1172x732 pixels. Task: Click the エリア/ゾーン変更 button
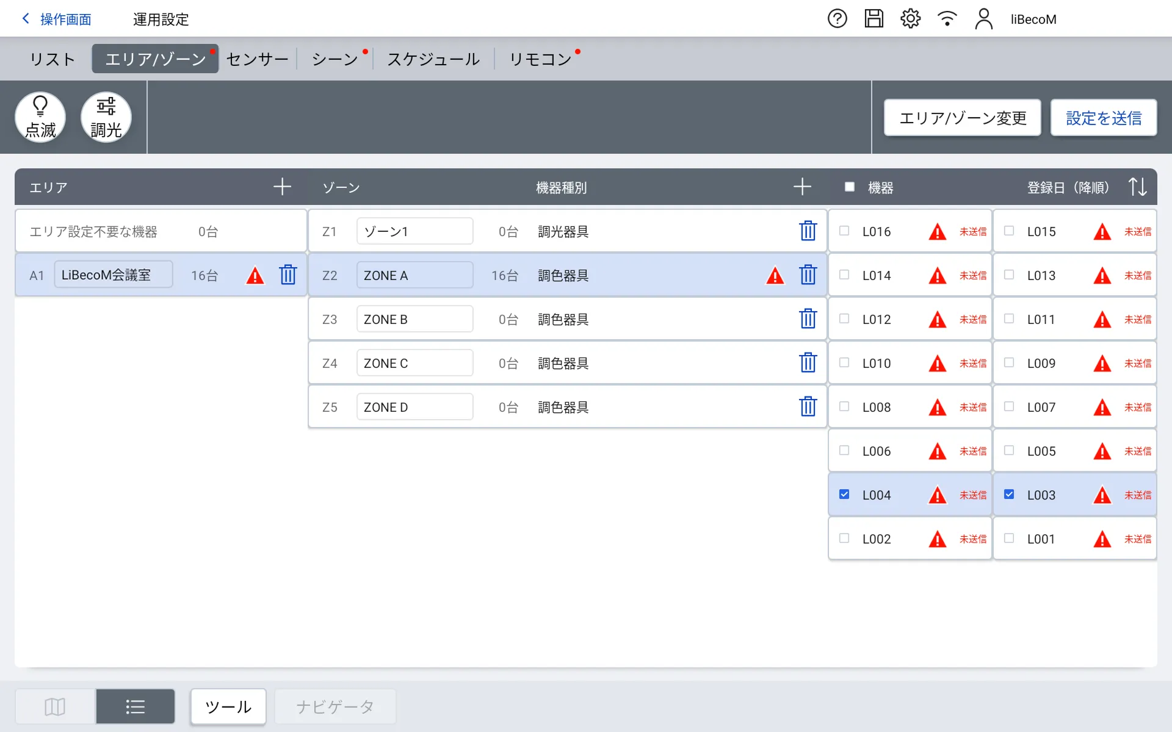click(x=962, y=118)
